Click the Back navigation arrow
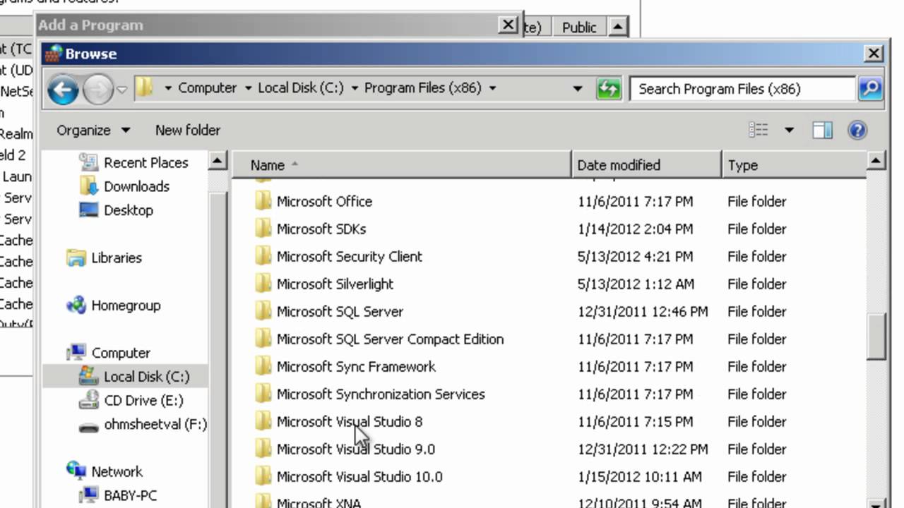The width and height of the screenshot is (904, 508). 63,90
